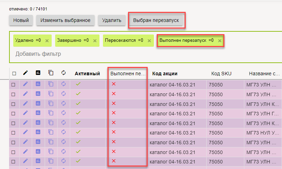Tick the select-all checkbox in the table header

[14, 74]
